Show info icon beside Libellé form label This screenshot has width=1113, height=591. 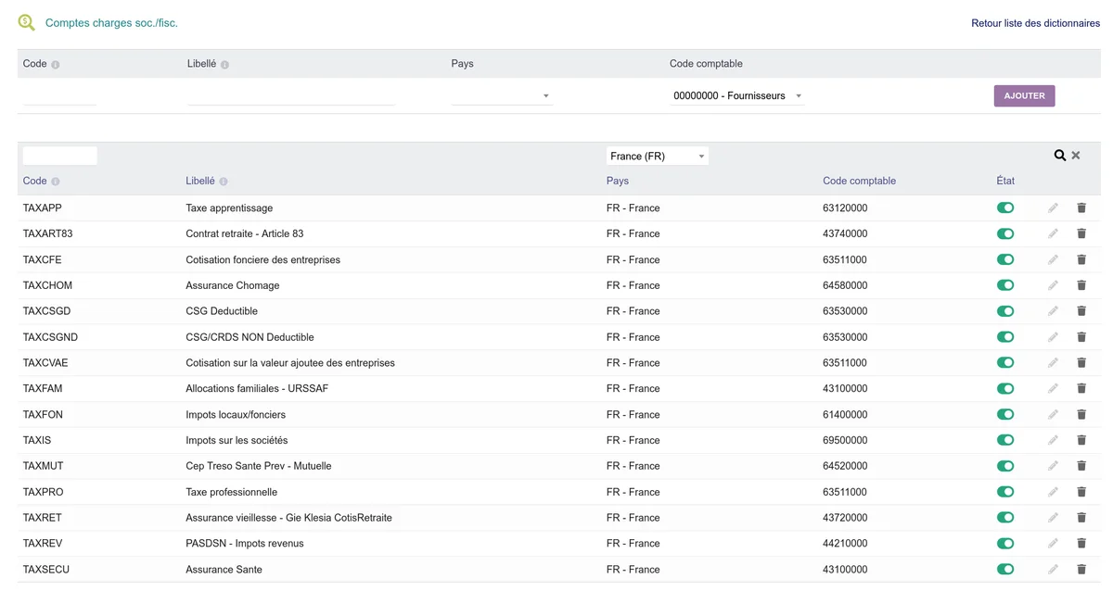tap(225, 65)
